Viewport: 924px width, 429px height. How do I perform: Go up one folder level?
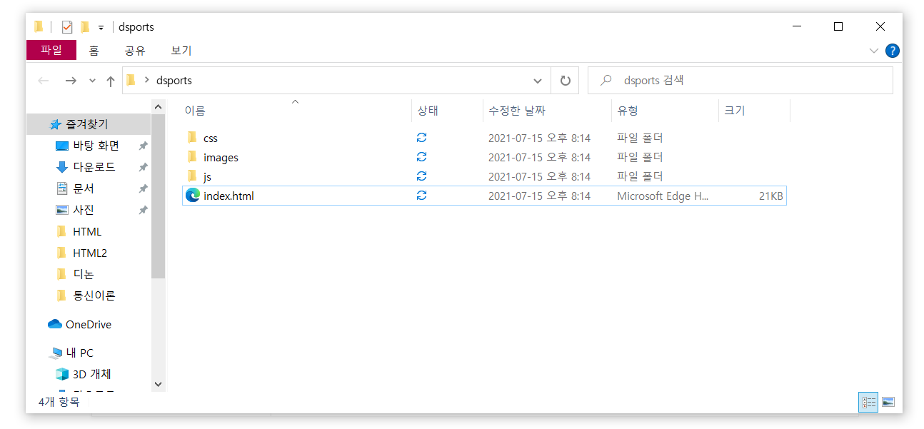coord(111,81)
